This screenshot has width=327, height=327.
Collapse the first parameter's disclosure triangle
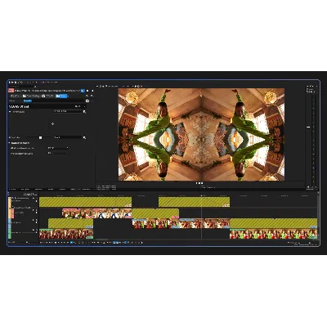pyautogui.click(x=11, y=111)
